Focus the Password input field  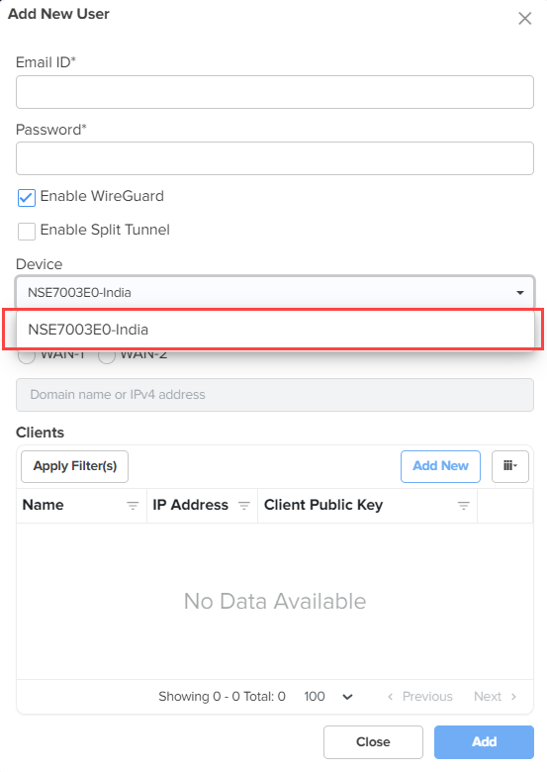275,158
